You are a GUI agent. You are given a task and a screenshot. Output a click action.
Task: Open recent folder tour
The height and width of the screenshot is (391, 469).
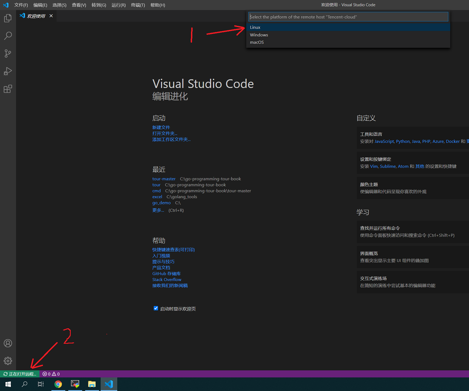point(156,185)
